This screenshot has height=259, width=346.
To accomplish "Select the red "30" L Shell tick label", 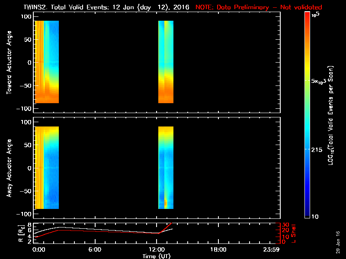I will point(285,225).
